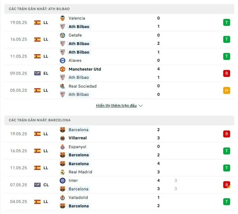This screenshot has width=238, height=214.
Task: Click the red B badge for Manchester Utd match
Action: (227, 73)
